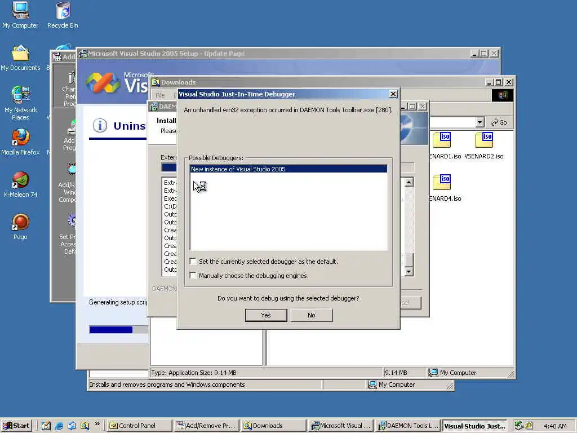Switch to Downloads taskbar button
This screenshot has height=433, width=577.
(273, 426)
